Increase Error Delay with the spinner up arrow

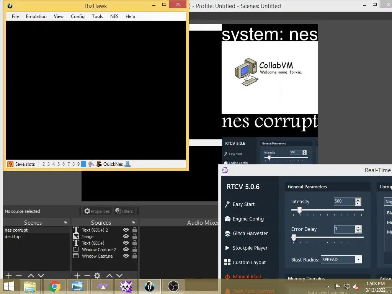[x=358, y=227]
